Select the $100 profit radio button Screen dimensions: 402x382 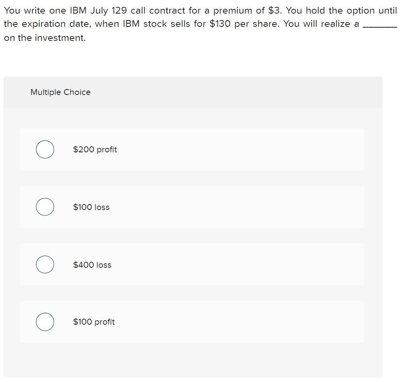click(45, 321)
